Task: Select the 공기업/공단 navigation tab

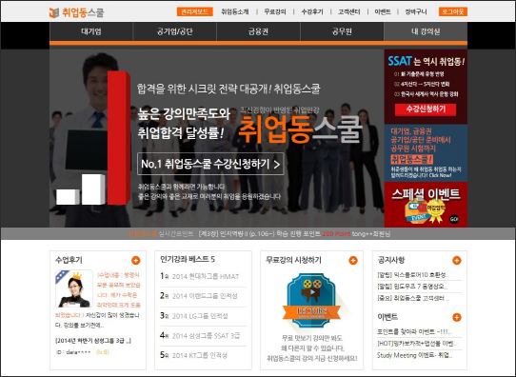Action: click(x=175, y=31)
